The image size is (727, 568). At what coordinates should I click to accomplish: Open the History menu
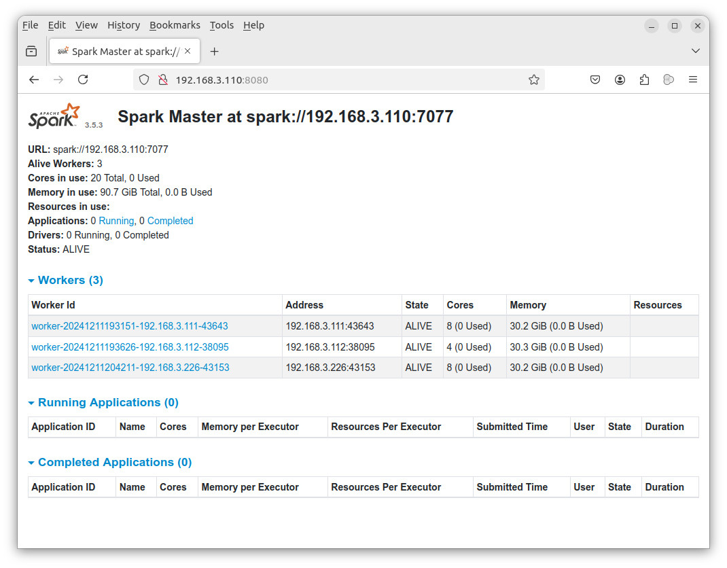124,25
